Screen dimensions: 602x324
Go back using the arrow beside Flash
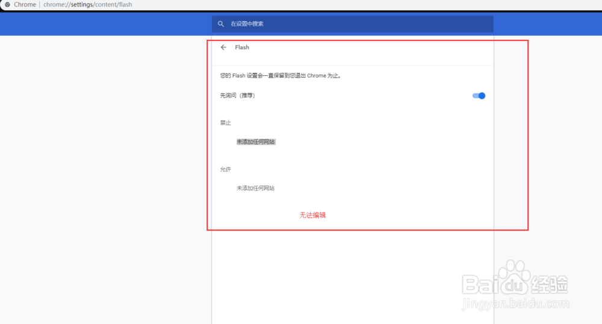tap(223, 47)
